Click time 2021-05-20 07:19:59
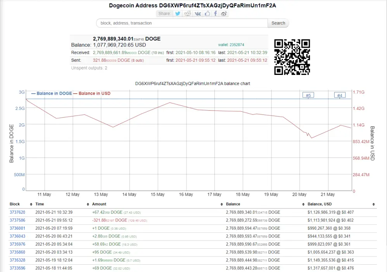Image resolution: width=387 pixels, height=272 pixels. click(54, 228)
